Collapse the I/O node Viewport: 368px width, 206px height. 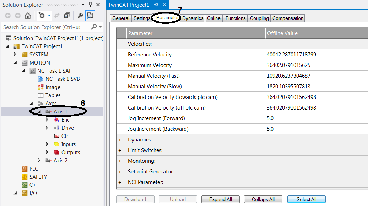[x=16, y=193]
